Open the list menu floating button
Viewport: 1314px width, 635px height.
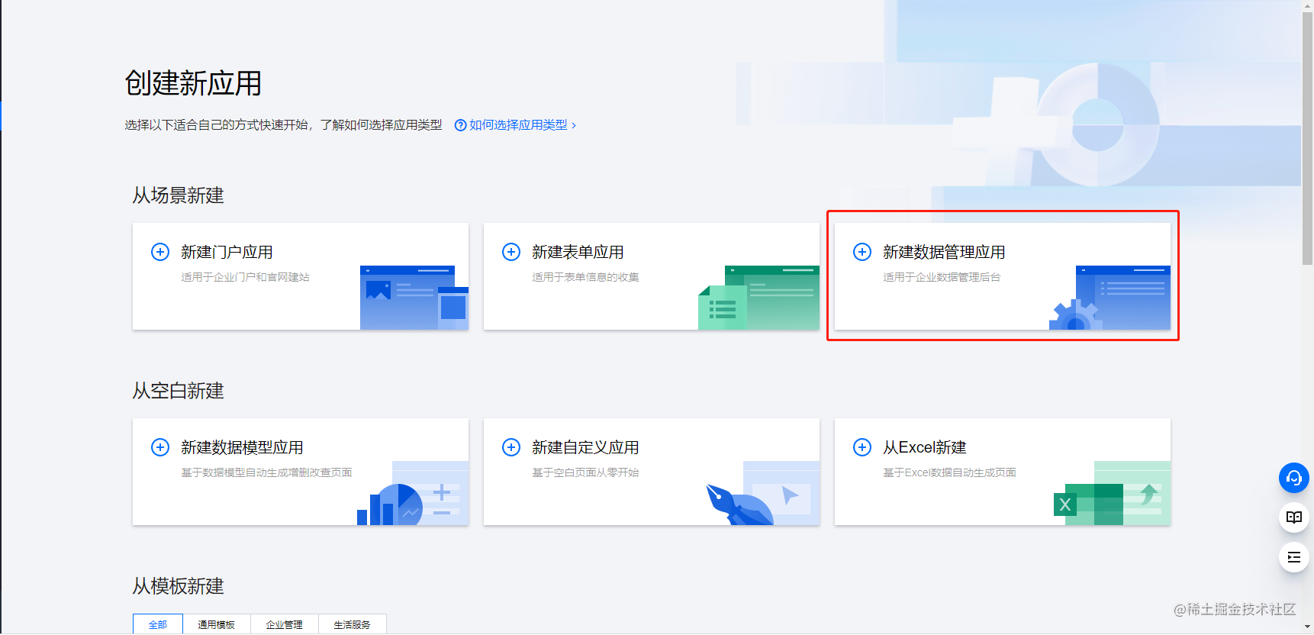tap(1294, 557)
